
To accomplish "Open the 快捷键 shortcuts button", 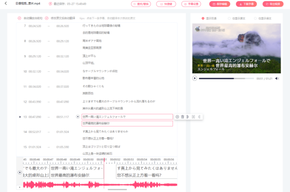I will (166, 4).
